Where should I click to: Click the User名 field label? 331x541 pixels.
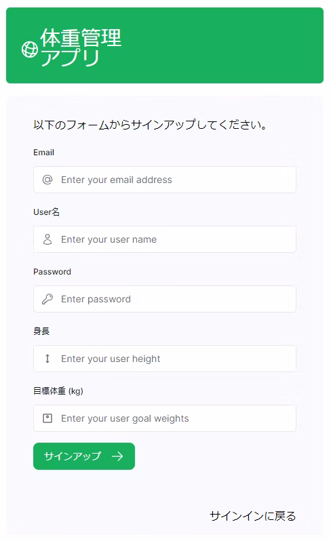[46, 212]
